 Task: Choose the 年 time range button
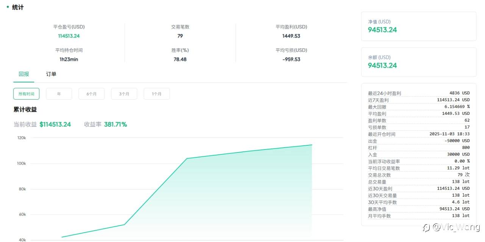click(59, 94)
